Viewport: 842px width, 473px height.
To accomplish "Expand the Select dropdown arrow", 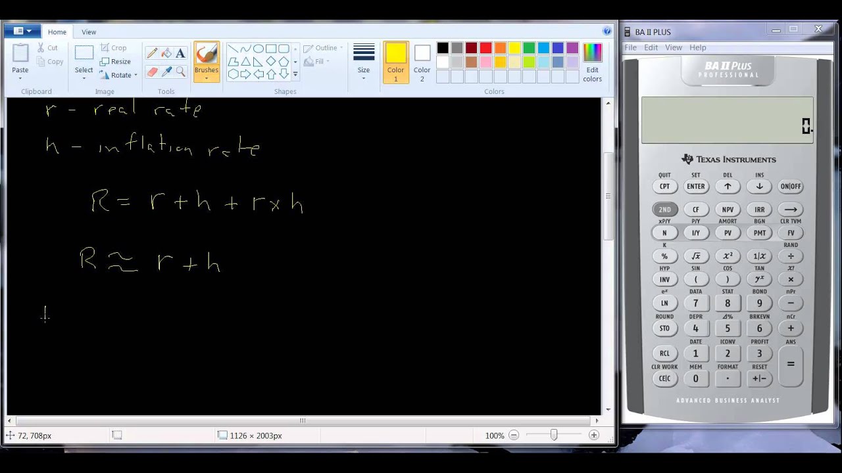I will point(84,78).
